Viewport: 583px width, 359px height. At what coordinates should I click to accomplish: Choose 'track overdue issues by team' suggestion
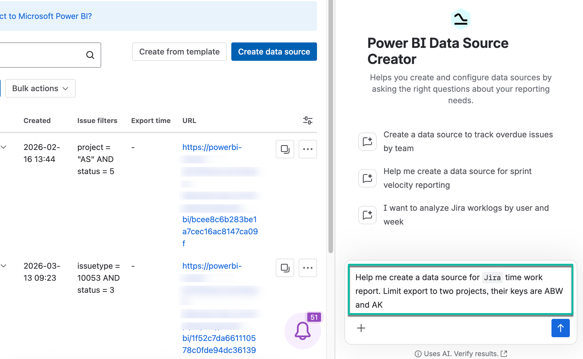click(468, 141)
